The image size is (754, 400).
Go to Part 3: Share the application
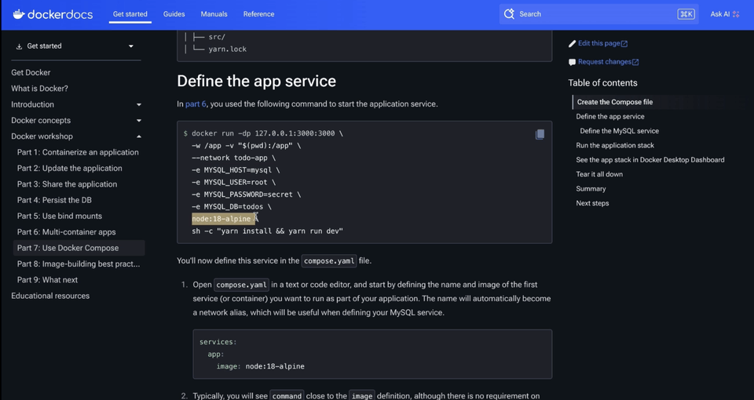point(67,184)
